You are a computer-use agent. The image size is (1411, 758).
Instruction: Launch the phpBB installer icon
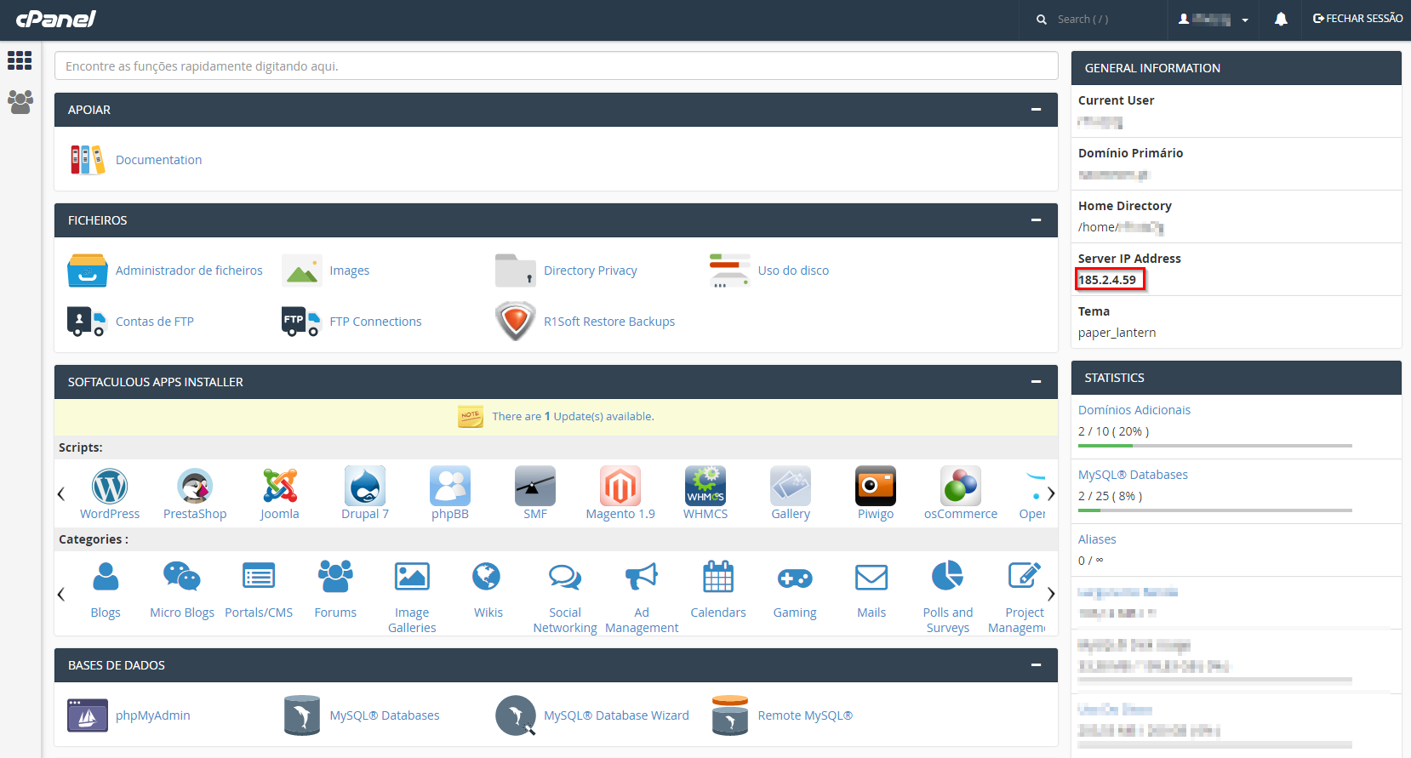tap(450, 487)
